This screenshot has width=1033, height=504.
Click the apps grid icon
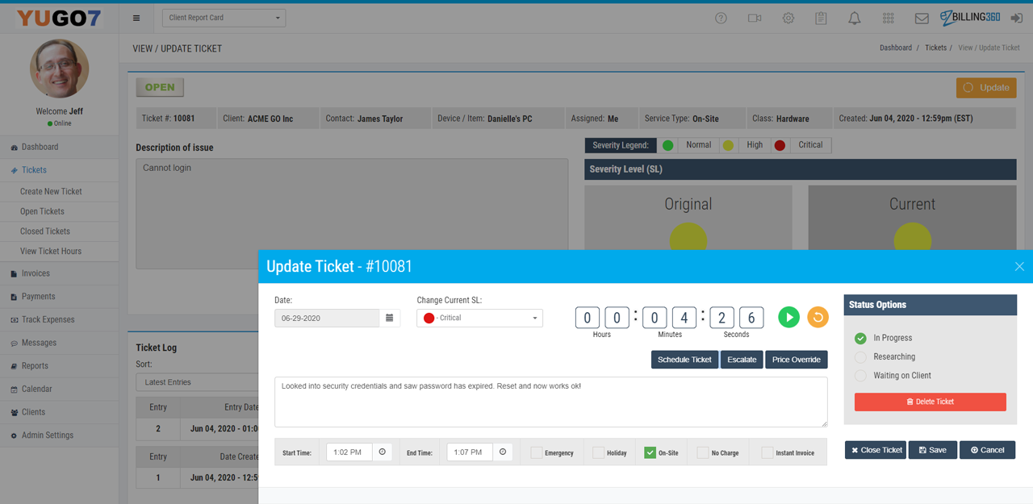click(x=888, y=18)
